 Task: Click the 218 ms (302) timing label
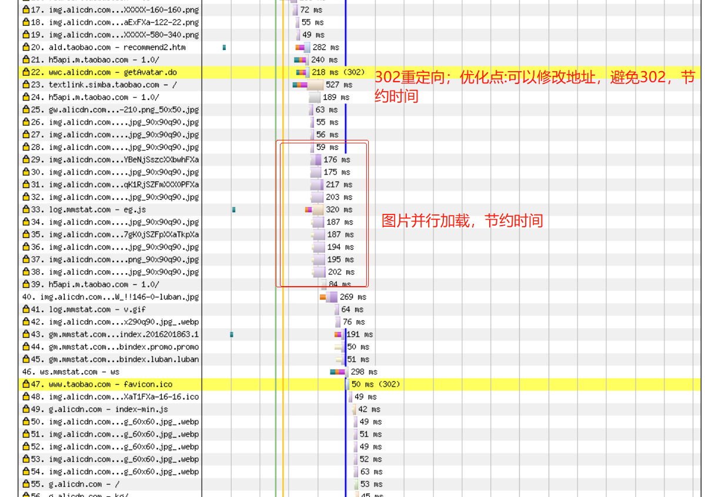338,72
